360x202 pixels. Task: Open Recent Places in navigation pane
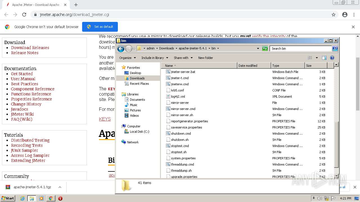point(139,84)
